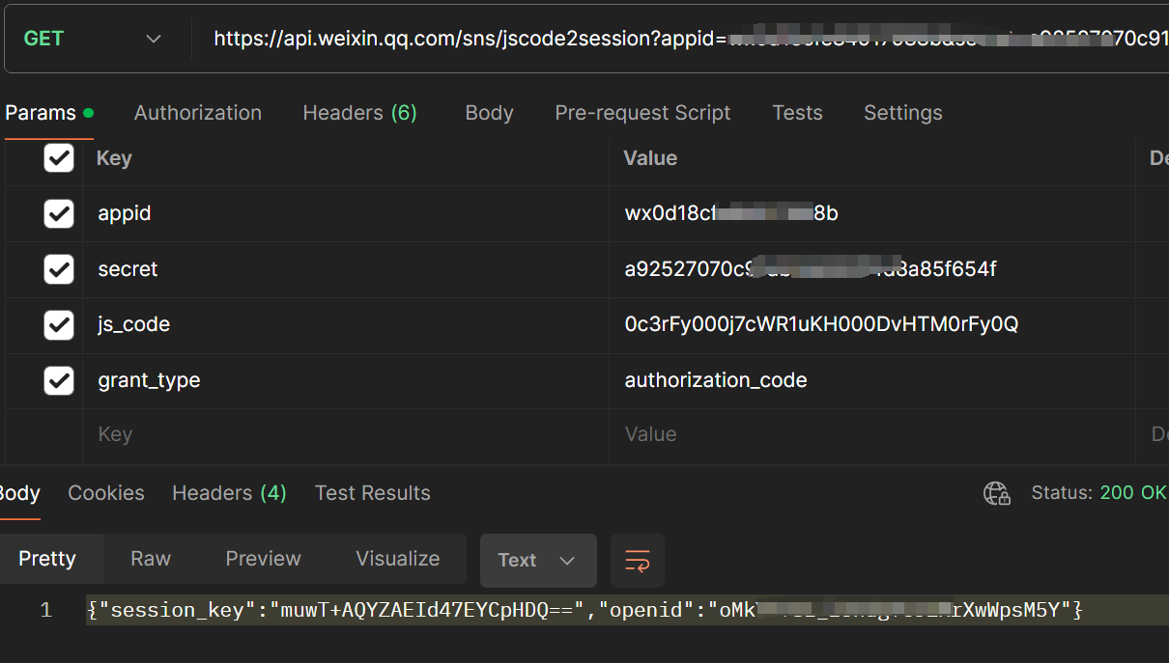The width and height of the screenshot is (1169, 663).
Task: Uncheck the secret parameter checkbox
Action: (59, 269)
